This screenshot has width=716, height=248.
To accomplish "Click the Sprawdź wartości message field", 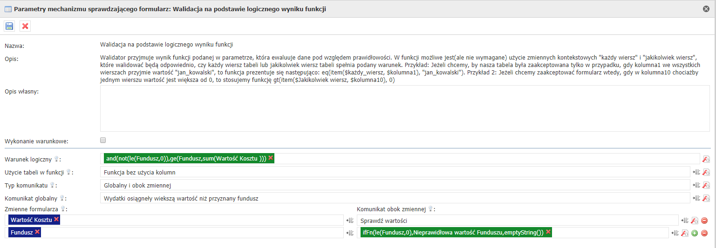I will click(517, 221).
